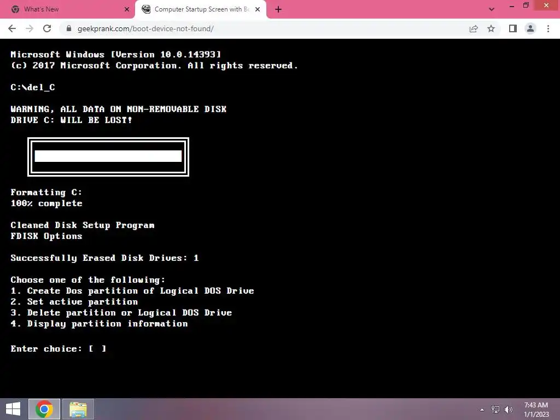Minimize the Chrome window
Image resolution: width=560 pixels, height=420 pixels.
(x=512, y=5)
